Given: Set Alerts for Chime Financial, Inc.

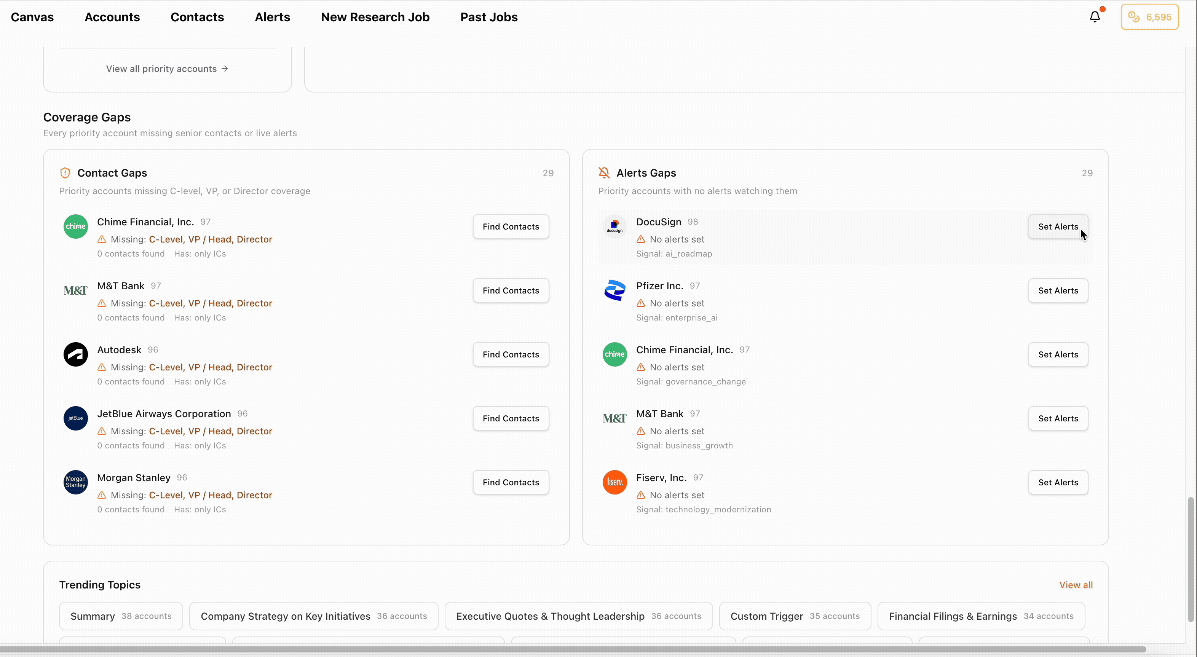Looking at the screenshot, I should [x=1058, y=354].
